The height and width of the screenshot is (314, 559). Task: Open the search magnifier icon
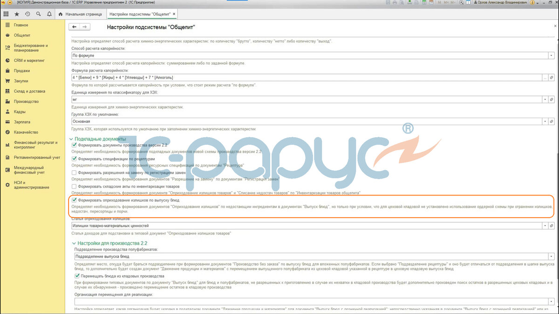pos(38,14)
